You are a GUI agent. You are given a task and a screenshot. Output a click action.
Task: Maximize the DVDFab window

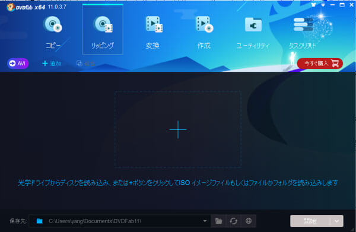tap(342, 5)
